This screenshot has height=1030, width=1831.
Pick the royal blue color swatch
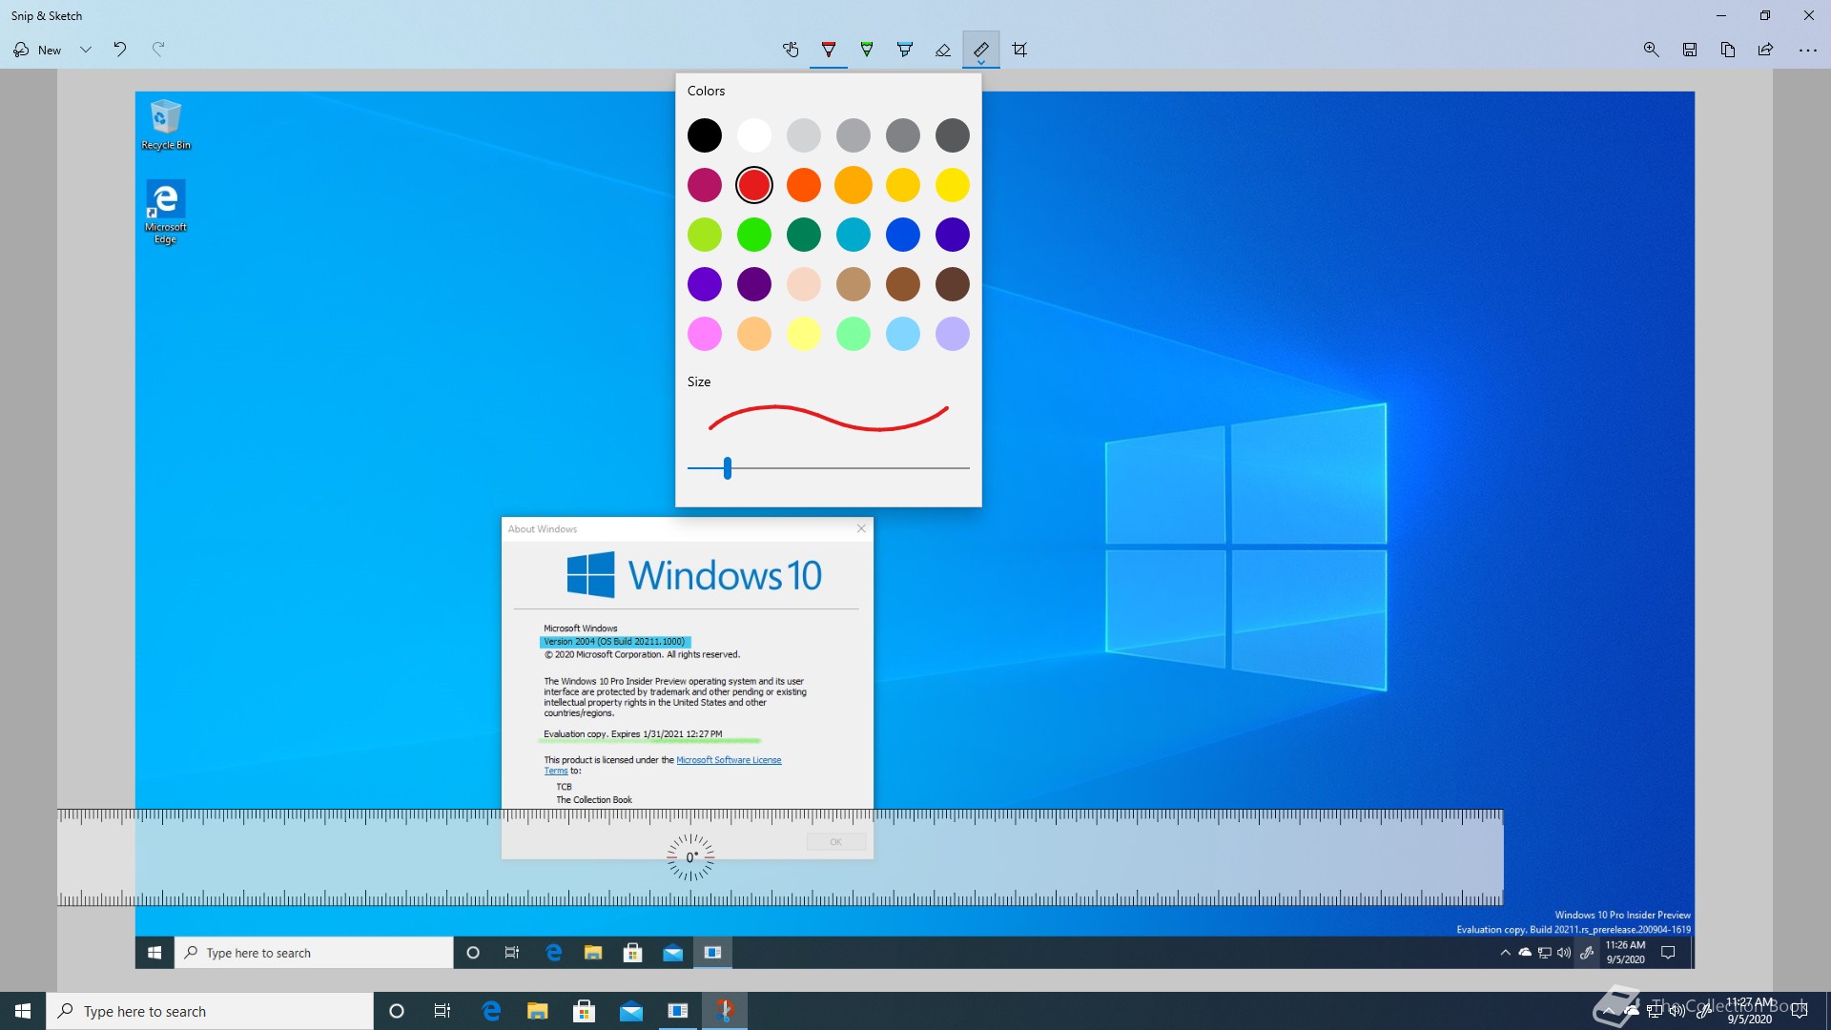[x=903, y=235]
